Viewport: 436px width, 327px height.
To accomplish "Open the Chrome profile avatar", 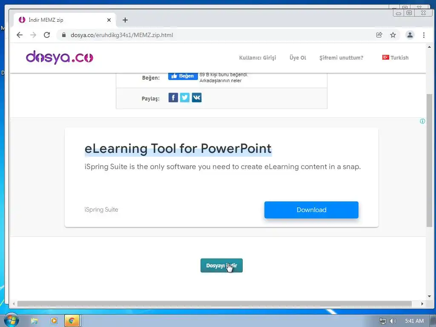I will pos(410,35).
